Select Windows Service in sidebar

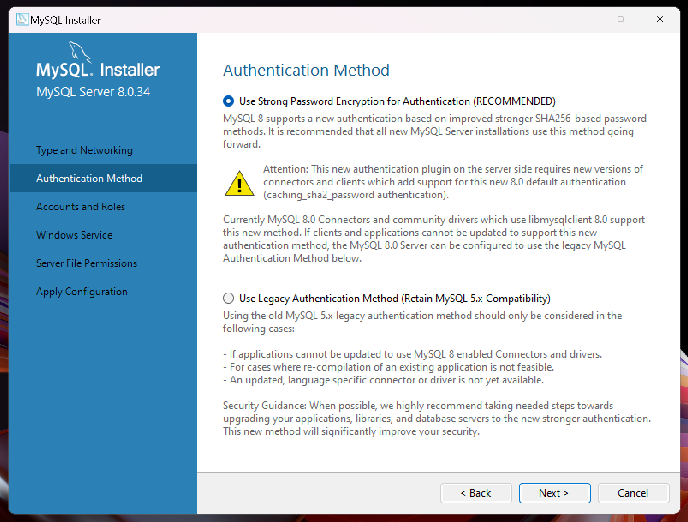point(74,235)
